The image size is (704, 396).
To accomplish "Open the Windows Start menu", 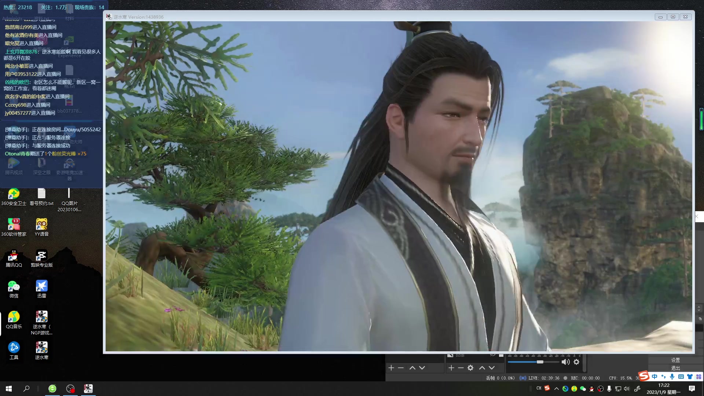I will click(x=9, y=389).
